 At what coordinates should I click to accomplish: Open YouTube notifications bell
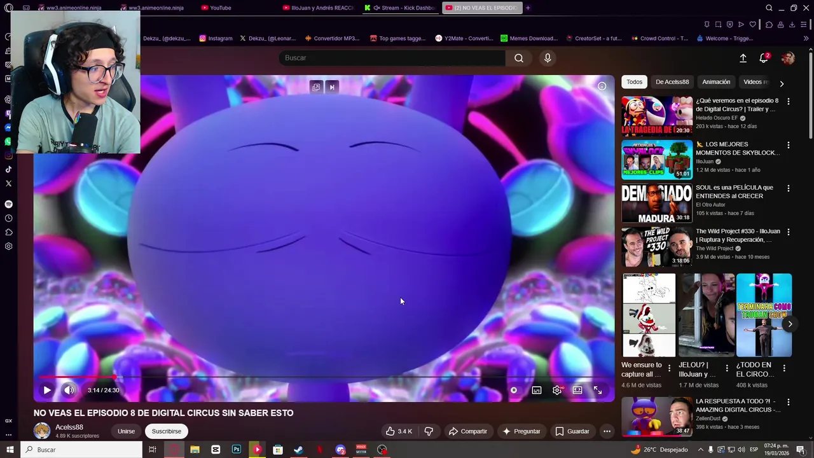(x=764, y=58)
